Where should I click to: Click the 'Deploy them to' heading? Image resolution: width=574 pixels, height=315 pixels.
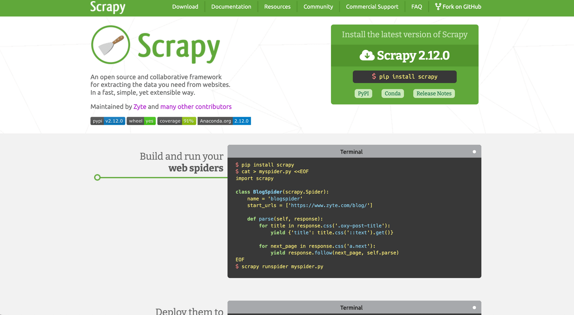point(189,311)
